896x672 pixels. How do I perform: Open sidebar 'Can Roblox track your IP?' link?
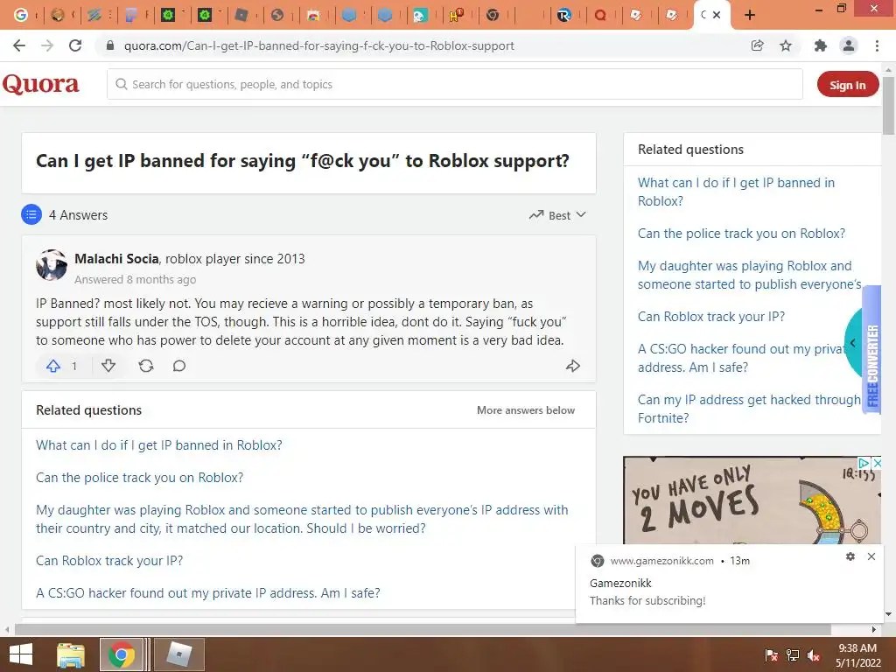tap(710, 317)
